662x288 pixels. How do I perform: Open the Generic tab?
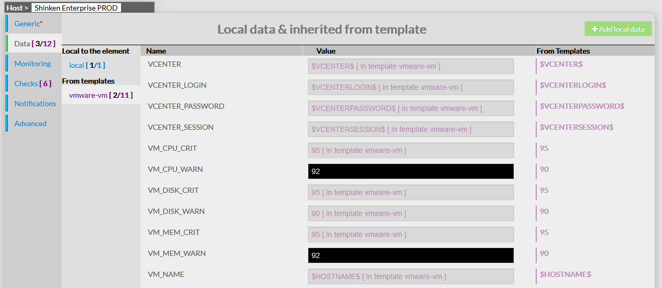[28, 24]
